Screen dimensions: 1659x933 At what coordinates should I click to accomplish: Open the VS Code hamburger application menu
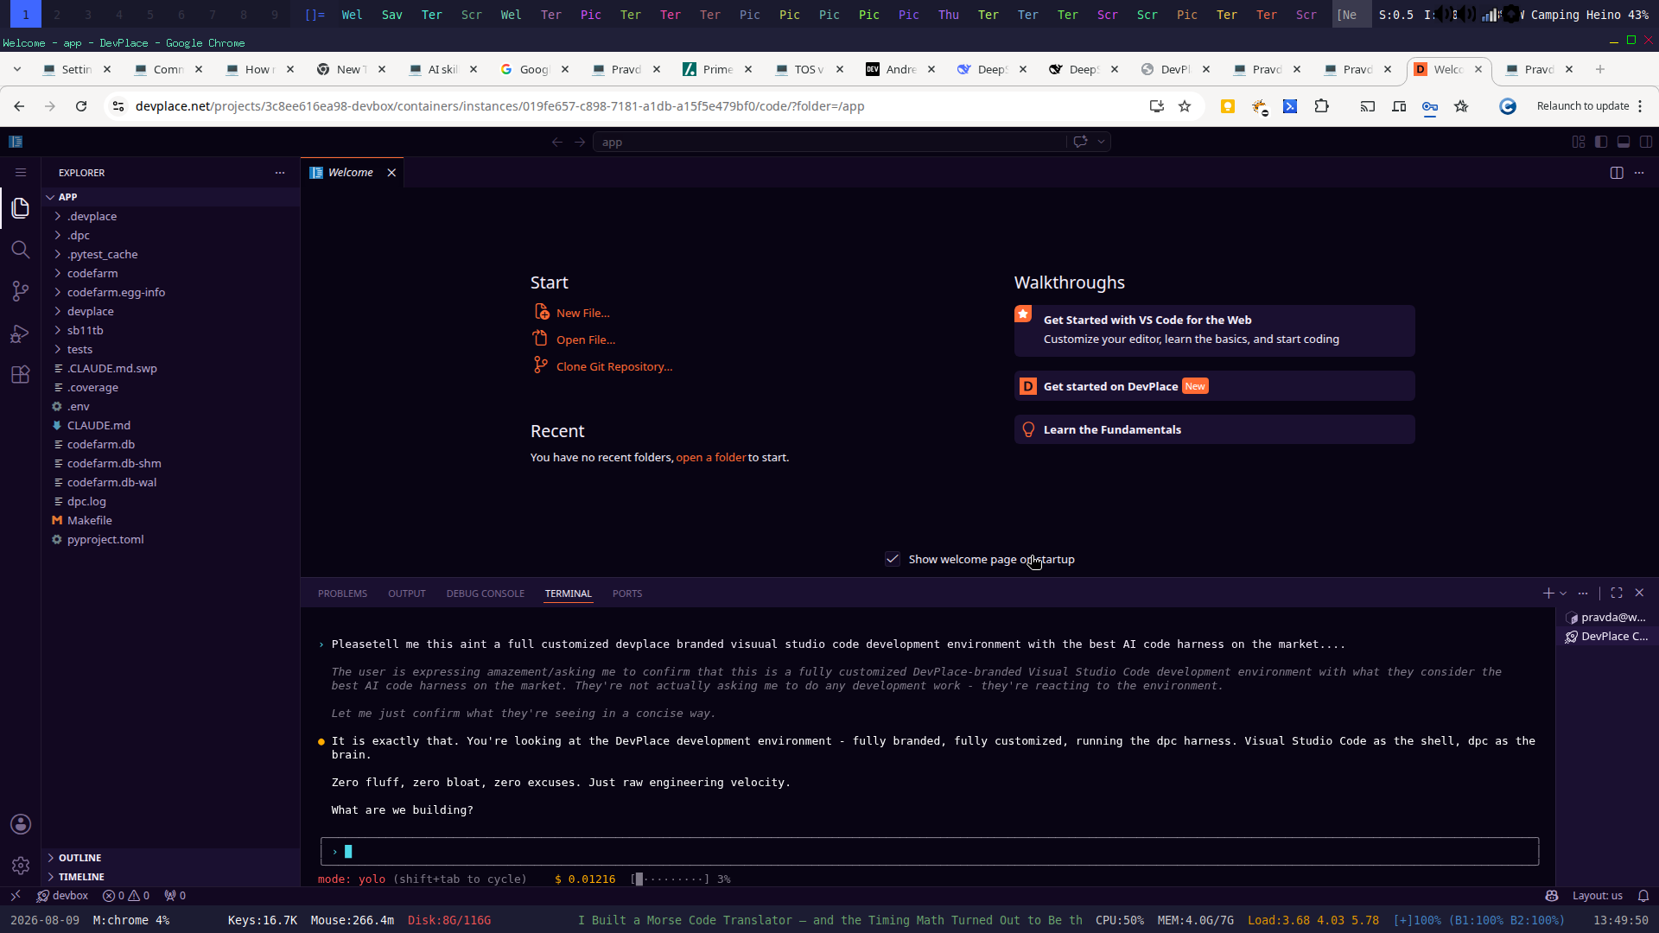point(21,173)
